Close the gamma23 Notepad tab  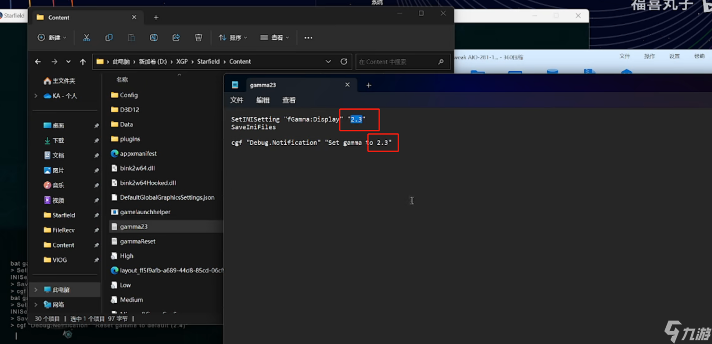347,85
